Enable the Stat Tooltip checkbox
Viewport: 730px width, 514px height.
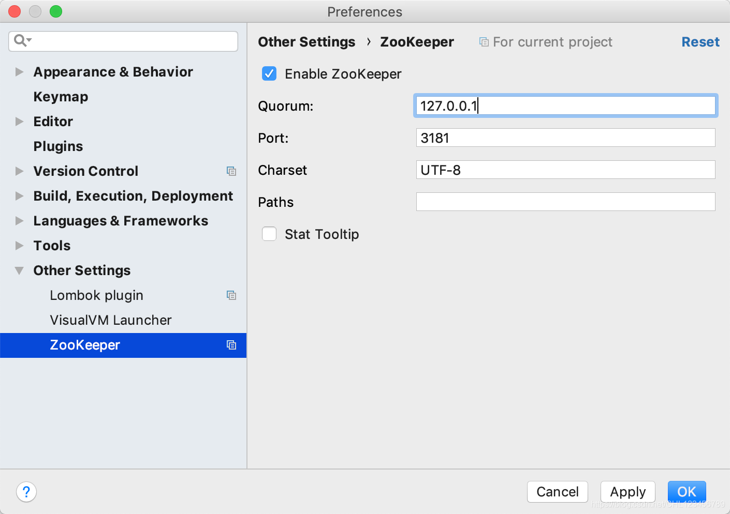[x=269, y=234]
